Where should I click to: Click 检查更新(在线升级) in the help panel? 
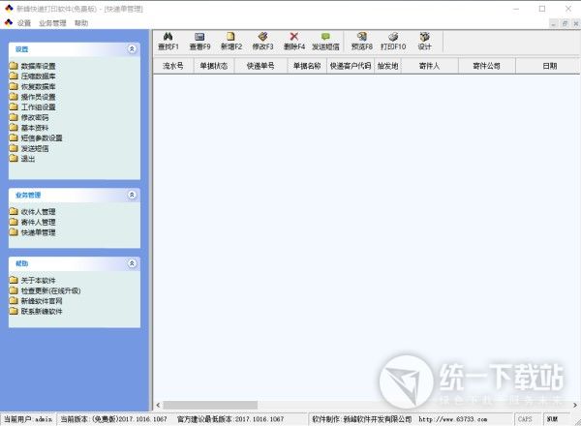click(50, 290)
